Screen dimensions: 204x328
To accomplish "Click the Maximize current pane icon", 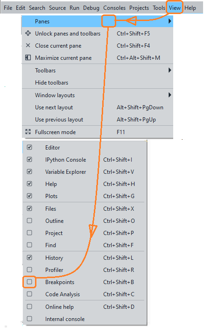I will pyautogui.click(x=28, y=57).
